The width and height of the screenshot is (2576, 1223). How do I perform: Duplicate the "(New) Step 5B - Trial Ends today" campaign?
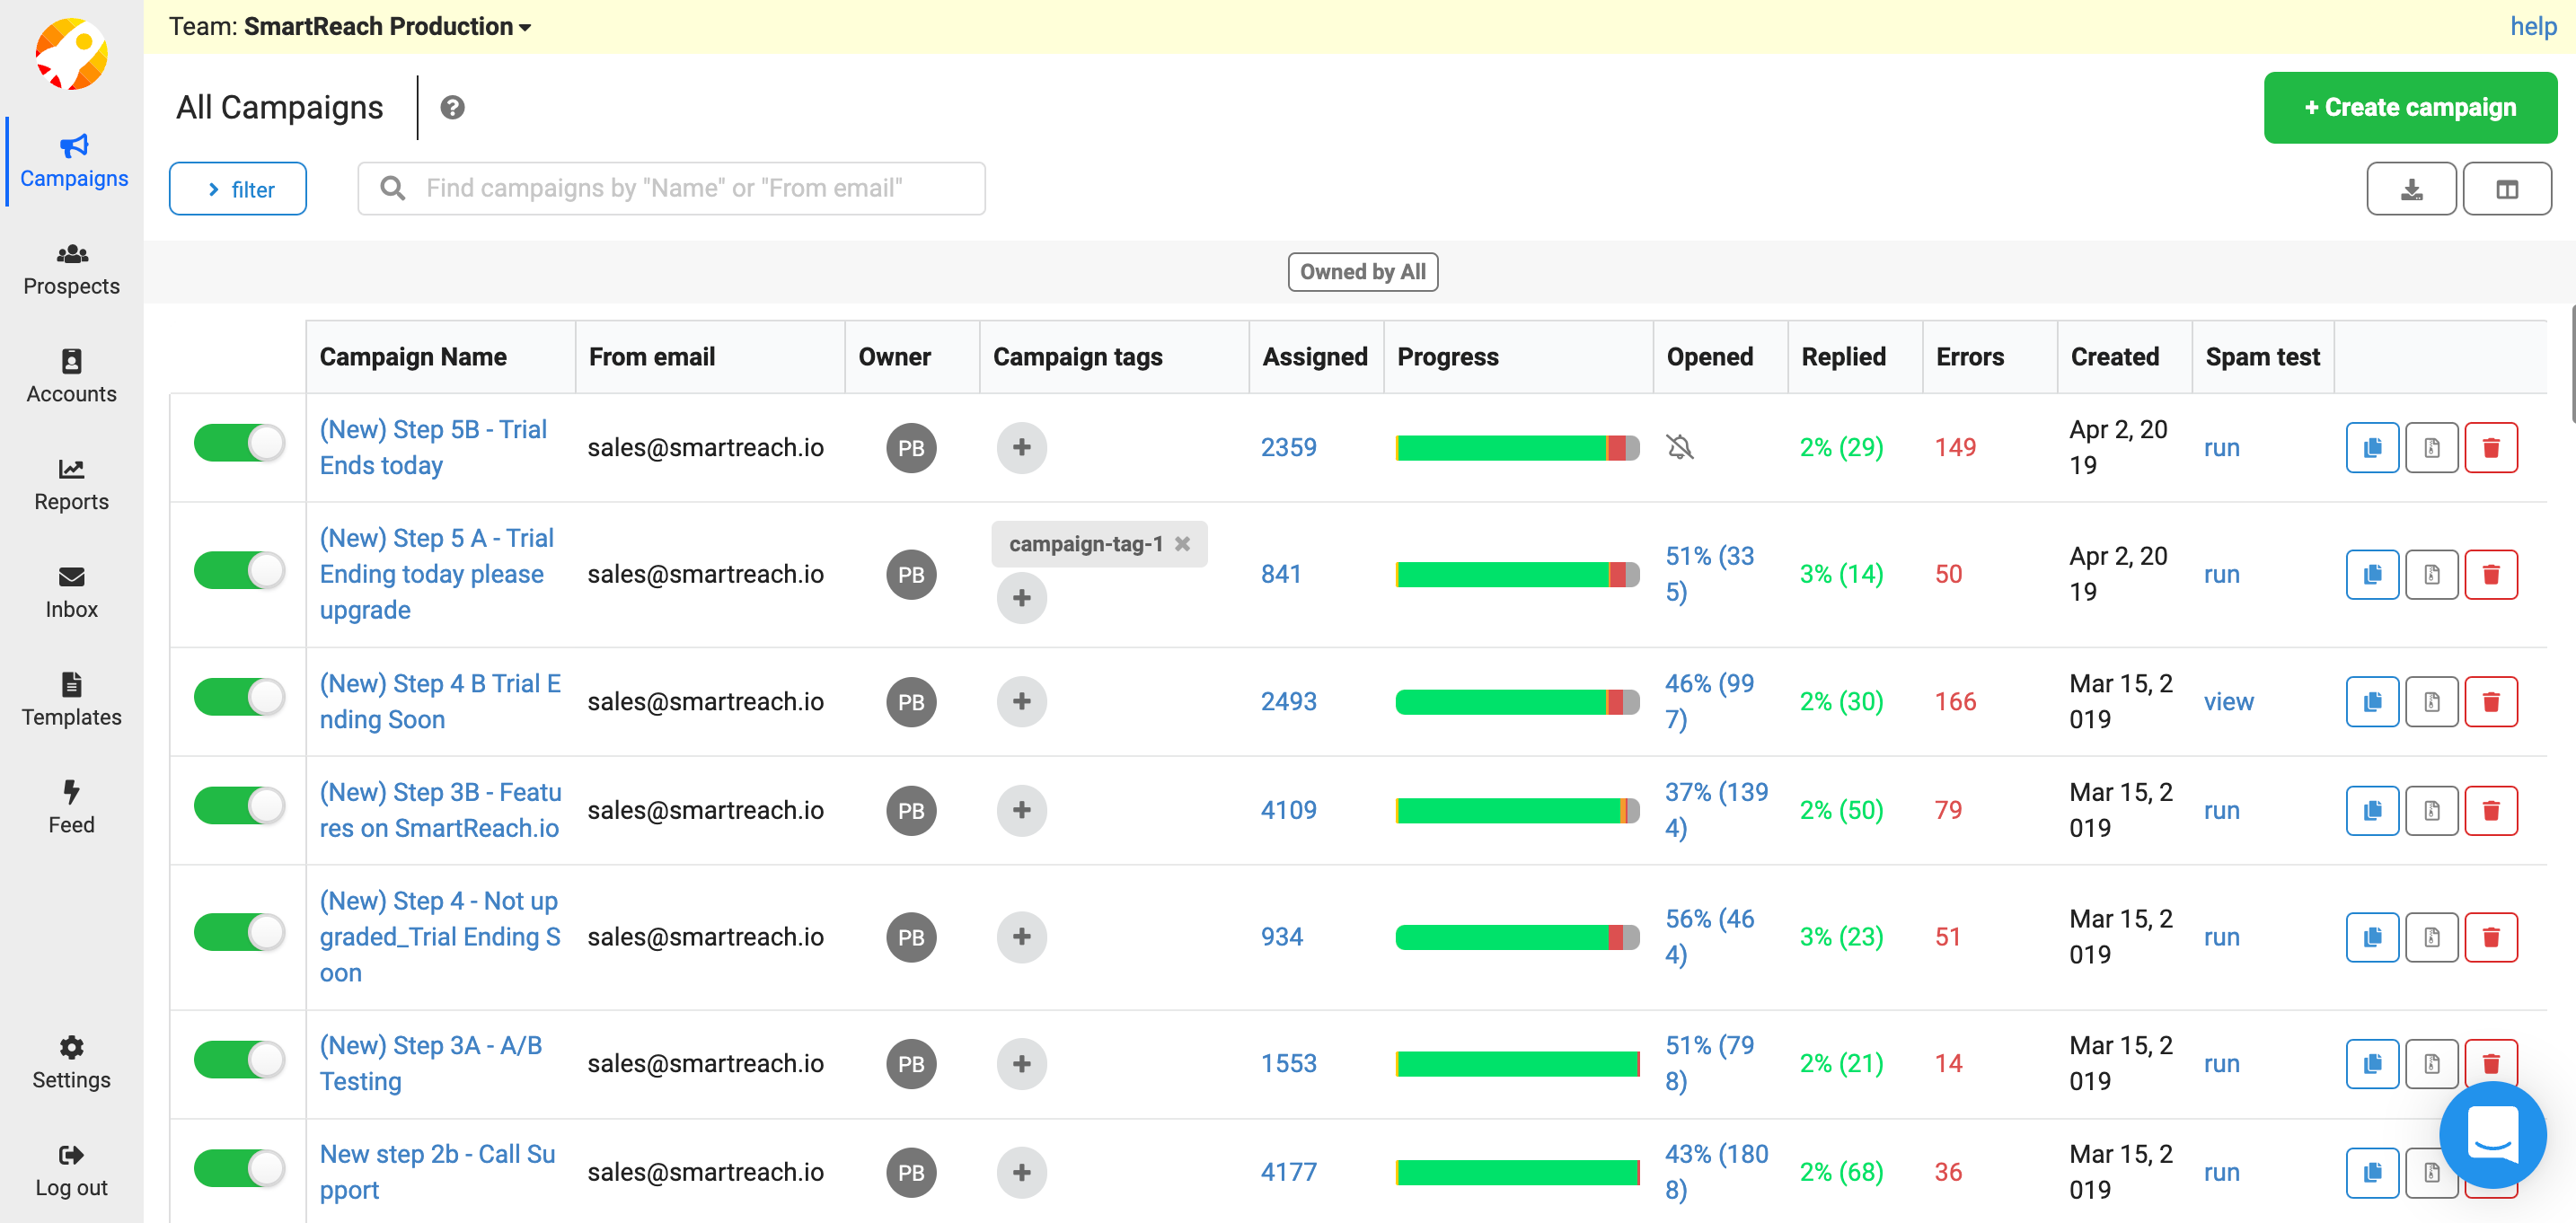[2371, 447]
